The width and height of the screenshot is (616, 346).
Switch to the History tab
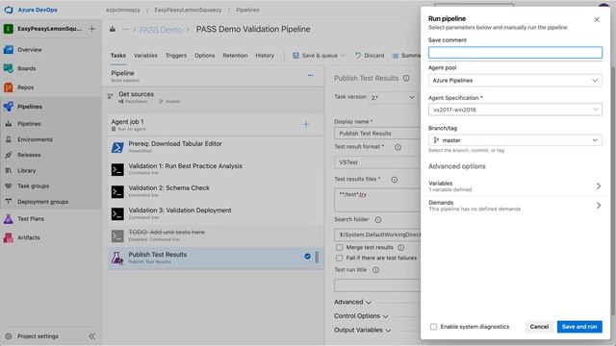click(265, 56)
